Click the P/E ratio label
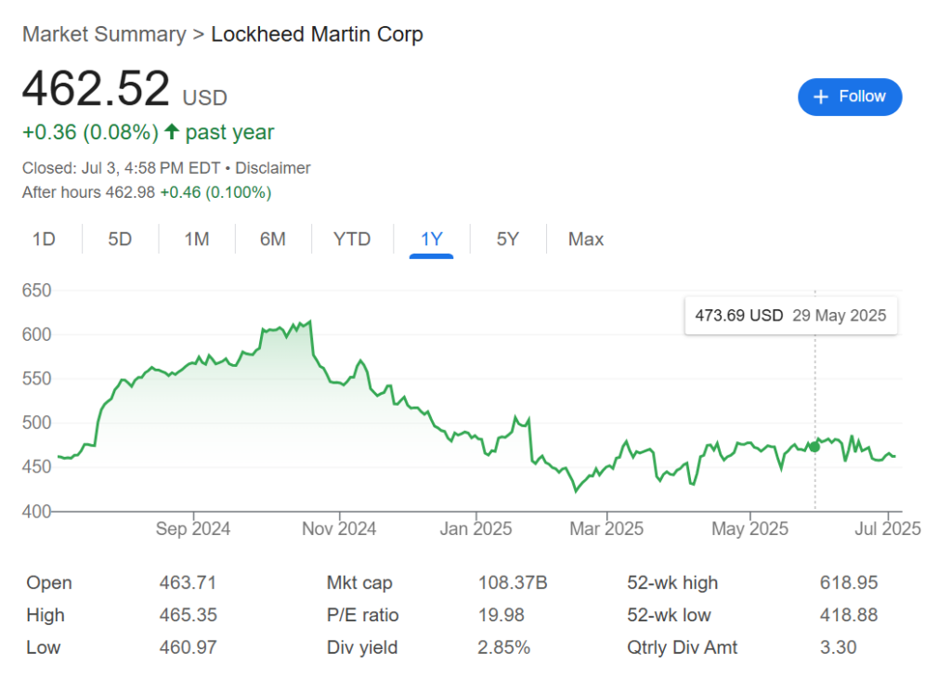 (x=363, y=615)
